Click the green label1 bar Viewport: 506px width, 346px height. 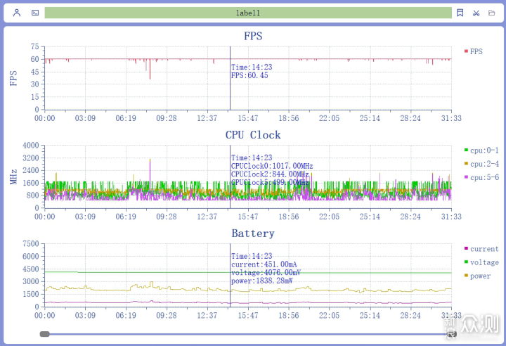(x=248, y=13)
